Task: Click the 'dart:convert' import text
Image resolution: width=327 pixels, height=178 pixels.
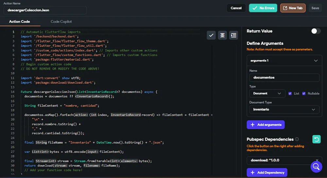Action: 47,78
